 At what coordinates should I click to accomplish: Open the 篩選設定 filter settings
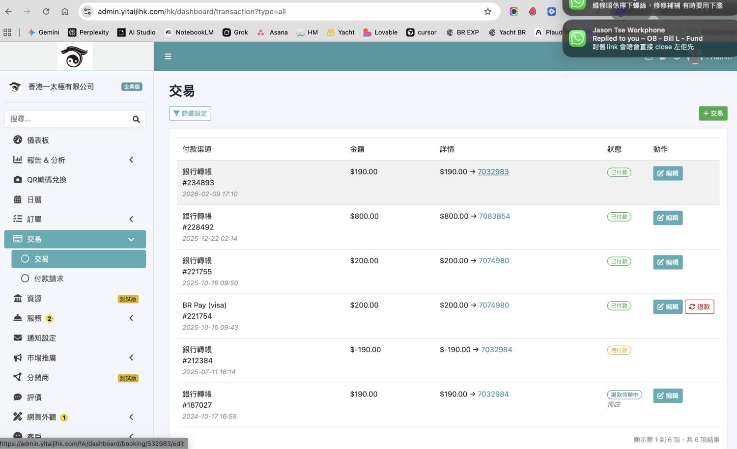190,113
